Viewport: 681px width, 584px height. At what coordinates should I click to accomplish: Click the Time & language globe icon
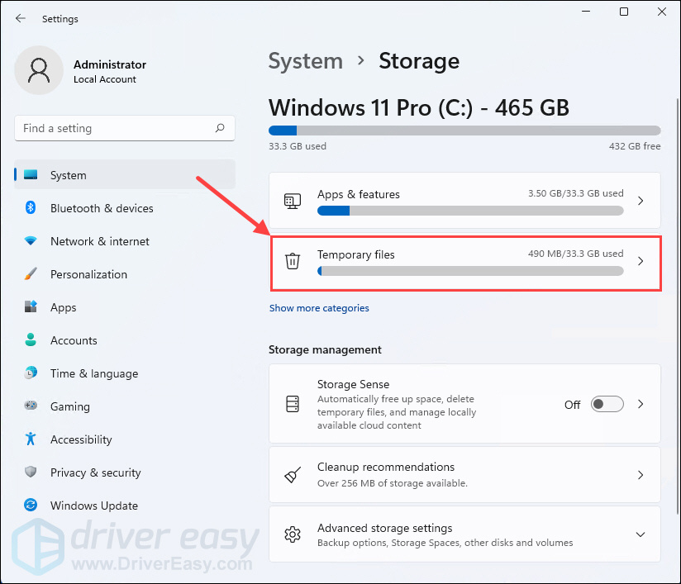point(31,373)
